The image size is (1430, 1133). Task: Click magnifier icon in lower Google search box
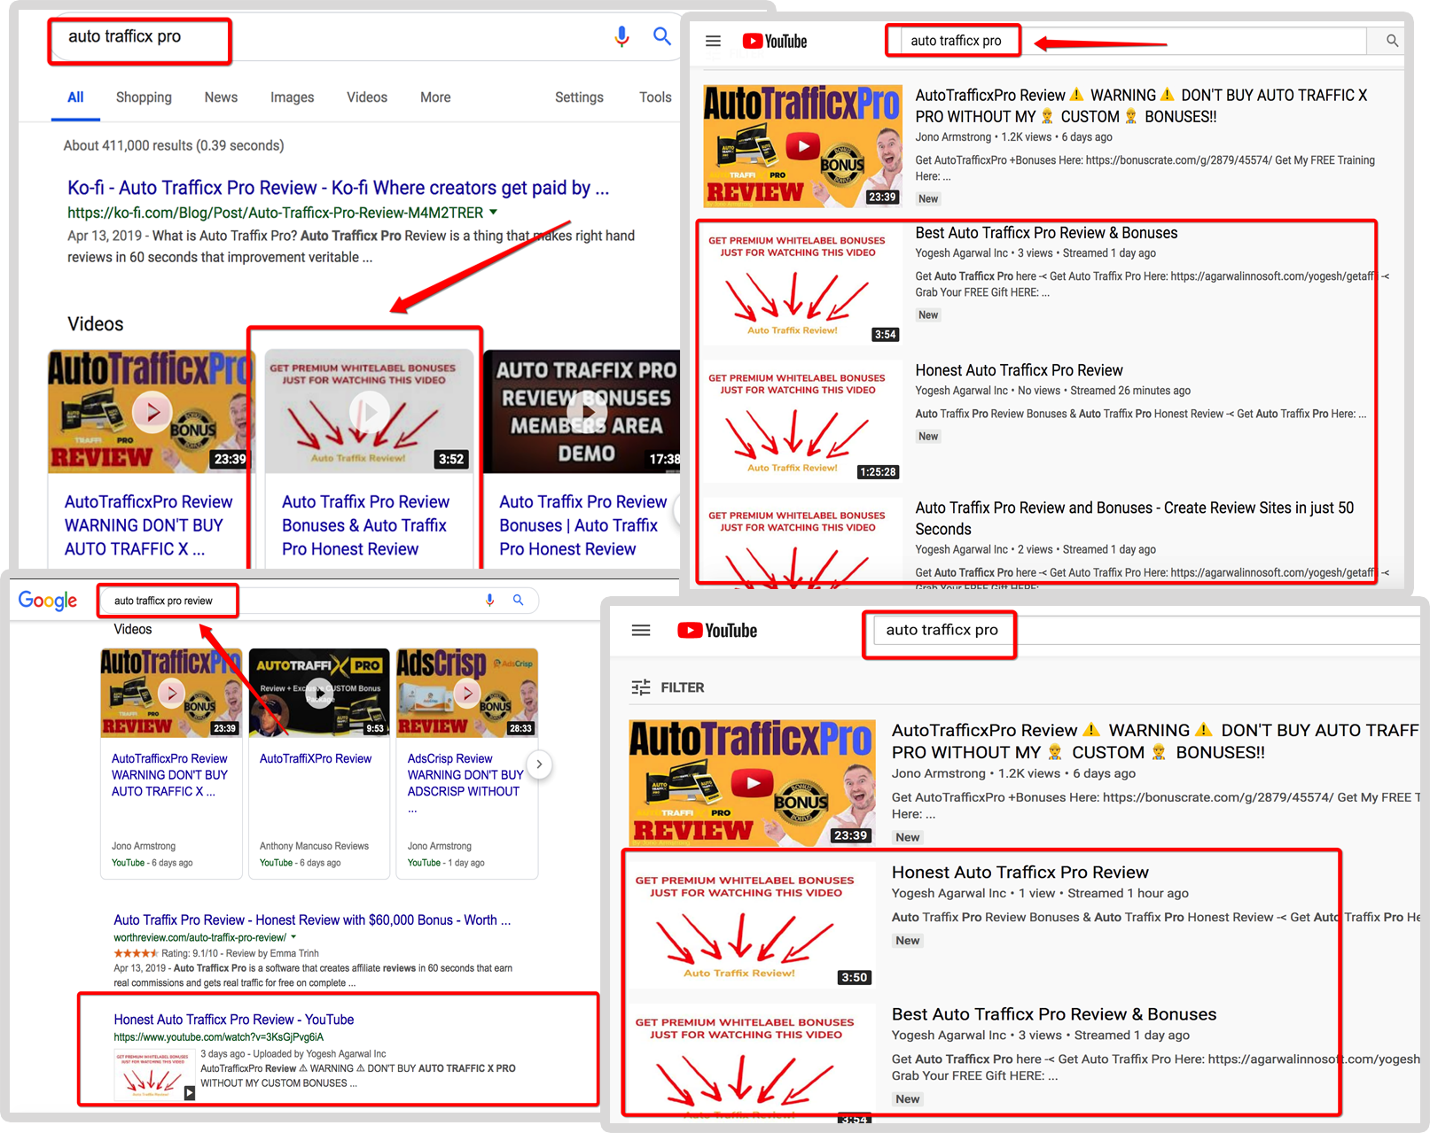(x=519, y=600)
